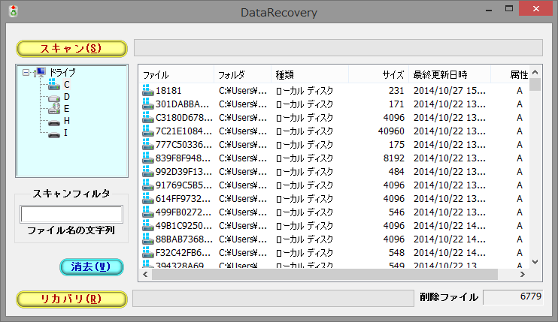Screen dimensions: 558x322
Task: Click the Erase (消去) button
Action: (x=92, y=267)
